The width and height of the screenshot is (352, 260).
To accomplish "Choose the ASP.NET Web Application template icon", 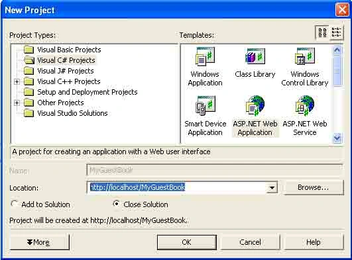I will 255,105.
